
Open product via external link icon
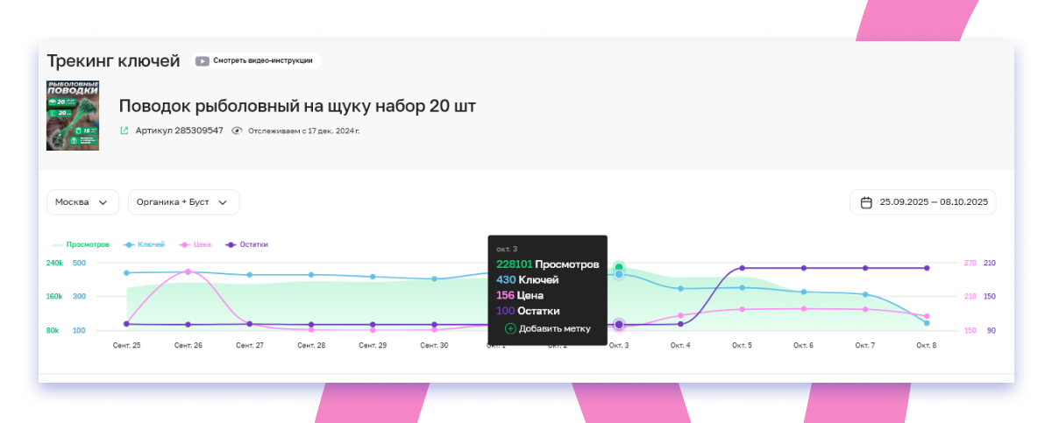click(x=124, y=130)
